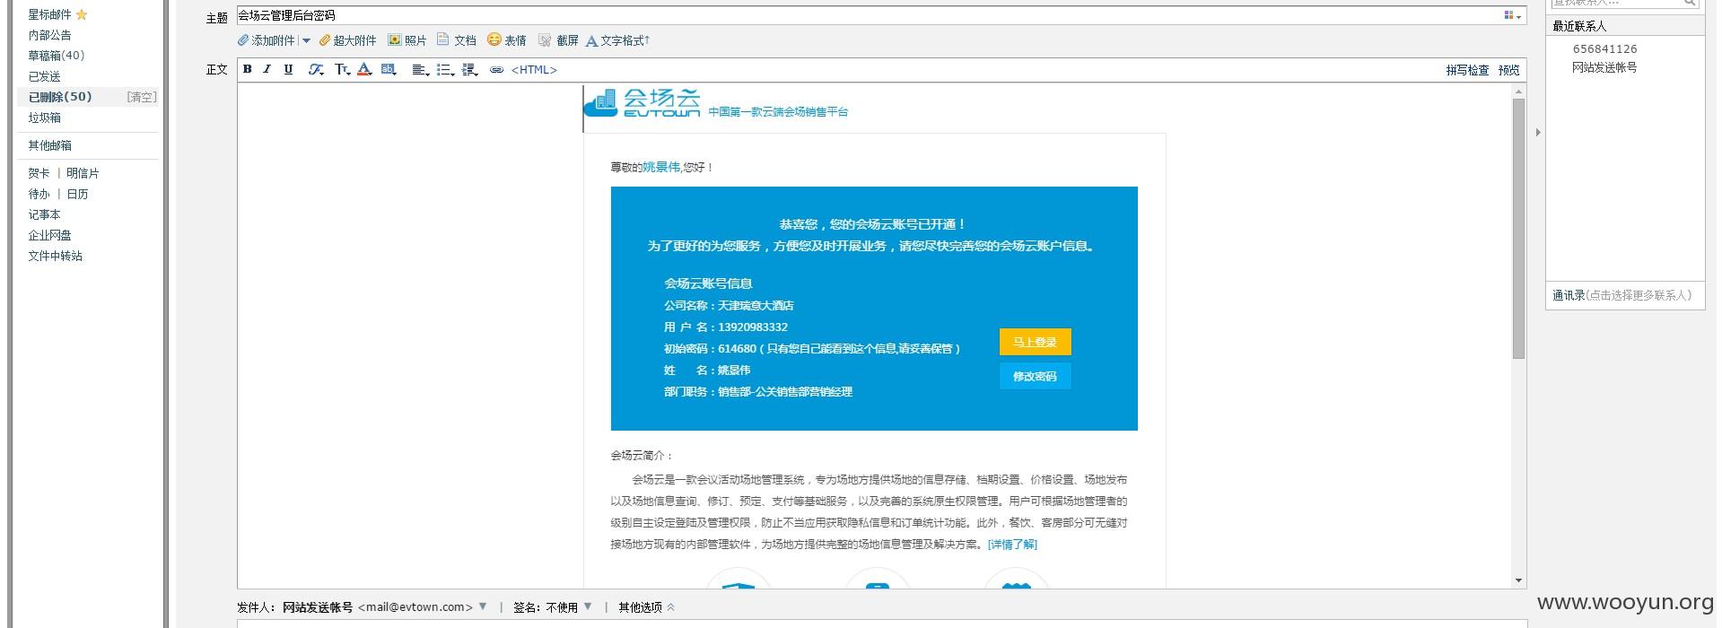Open the 预览 preview of the email
This screenshot has width=1722, height=628.
click(x=1509, y=70)
